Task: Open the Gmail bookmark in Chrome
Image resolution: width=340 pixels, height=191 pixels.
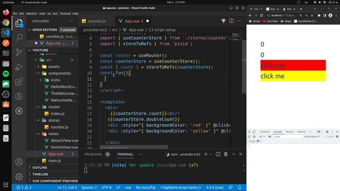Action: [254, 21]
